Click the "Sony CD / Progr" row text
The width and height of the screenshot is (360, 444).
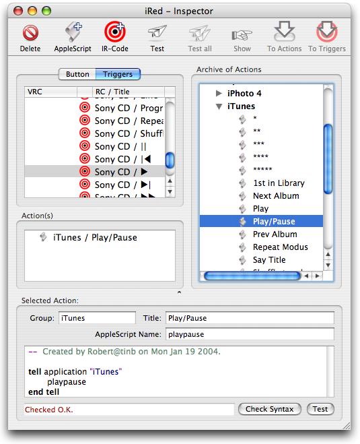129,108
